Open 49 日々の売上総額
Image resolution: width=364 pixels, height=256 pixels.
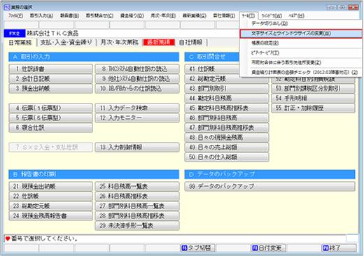(227, 148)
